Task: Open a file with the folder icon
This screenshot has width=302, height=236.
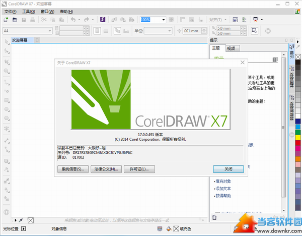Action: click(15, 20)
